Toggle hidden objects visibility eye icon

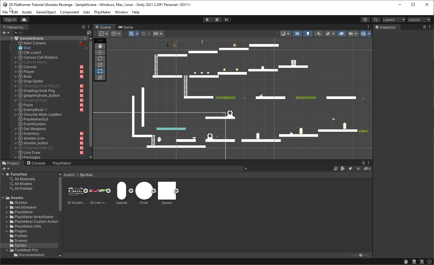click(342, 34)
